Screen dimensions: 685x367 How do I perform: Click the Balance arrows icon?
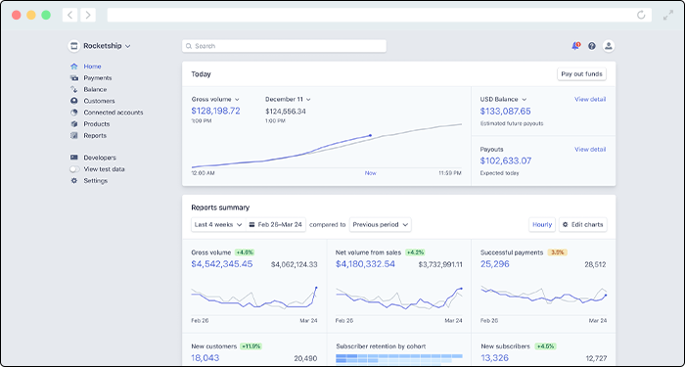73,89
